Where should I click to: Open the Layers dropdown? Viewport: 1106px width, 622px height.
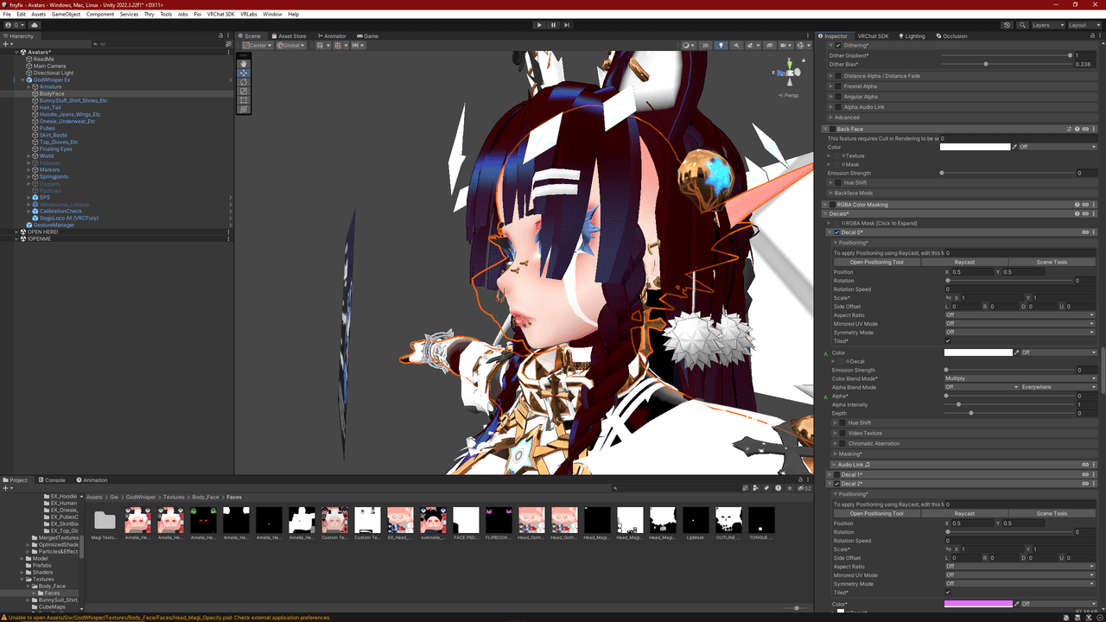click(x=1046, y=25)
